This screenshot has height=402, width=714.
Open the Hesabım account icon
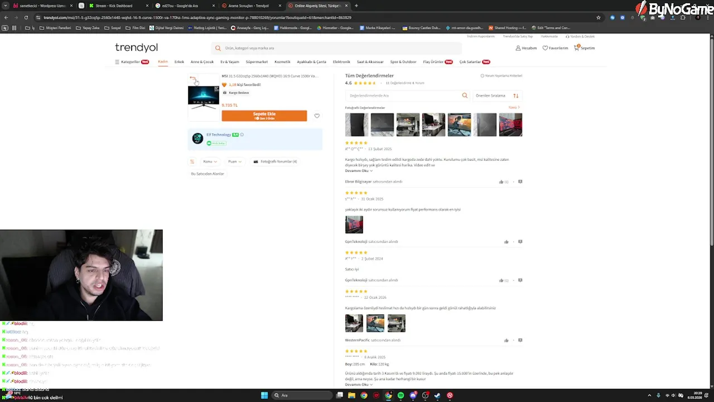pyautogui.click(x=518, y=48)
